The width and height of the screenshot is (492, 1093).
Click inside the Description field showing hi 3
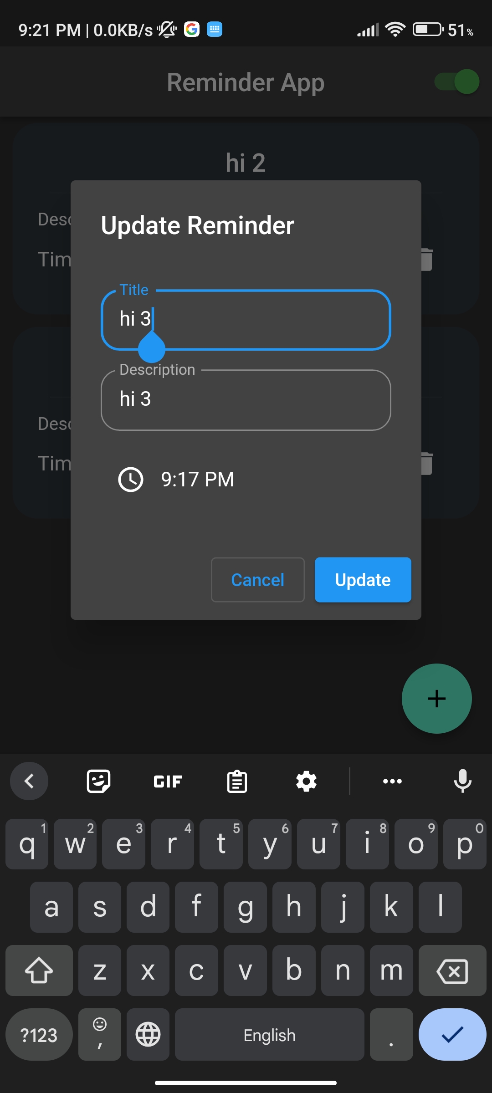click(x=246, y=399)
